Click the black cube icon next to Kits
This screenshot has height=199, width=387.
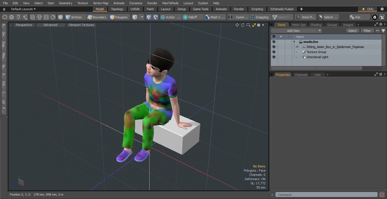(x=375, y=17)
